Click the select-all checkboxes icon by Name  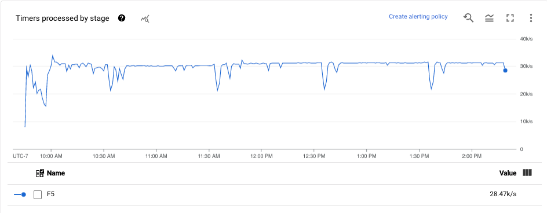point(40,173)
